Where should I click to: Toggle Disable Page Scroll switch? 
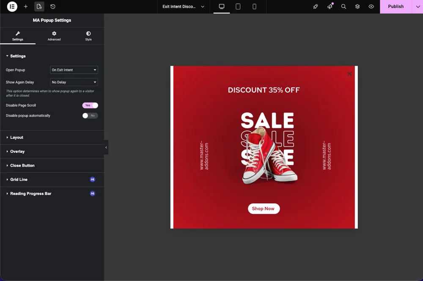90,105
